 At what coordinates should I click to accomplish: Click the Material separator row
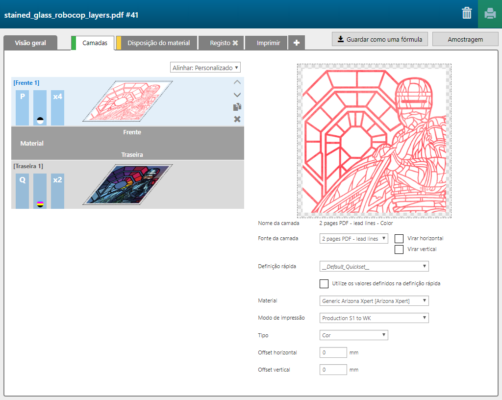pyautogui.click(x=128, y=143)
